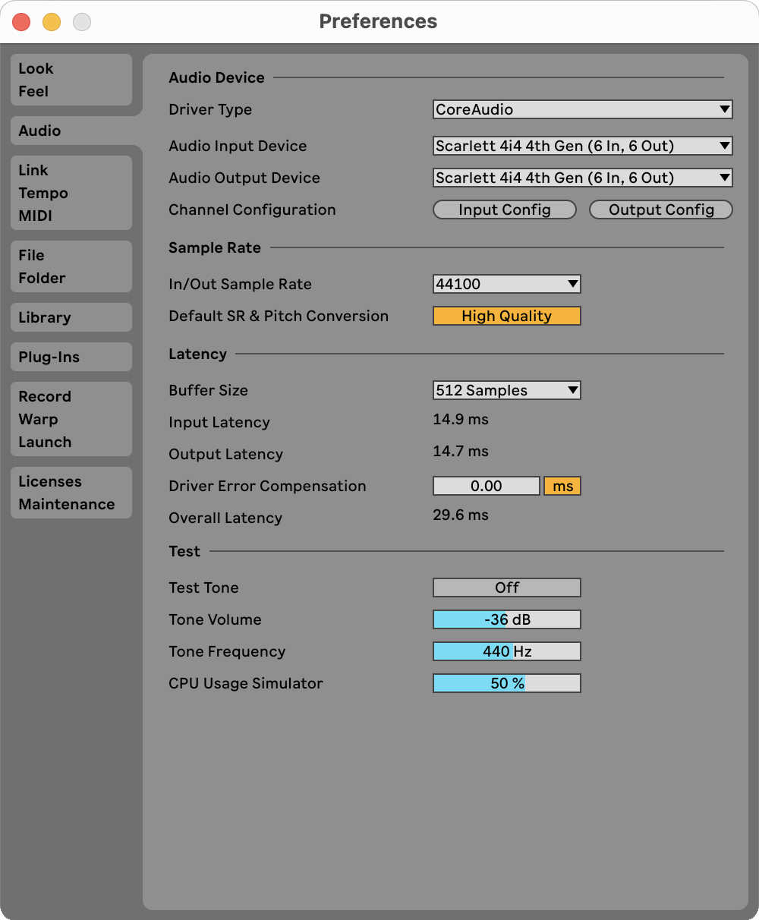The height and width of the screenshot is (920, 759).
Task: Open the Link Tempo MIDI tab
Action: click(71, 193)
